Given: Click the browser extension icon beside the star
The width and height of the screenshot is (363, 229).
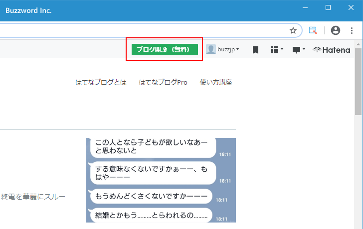Looking at the screenshot, I should pyautogui.click(x=313, y=30).
